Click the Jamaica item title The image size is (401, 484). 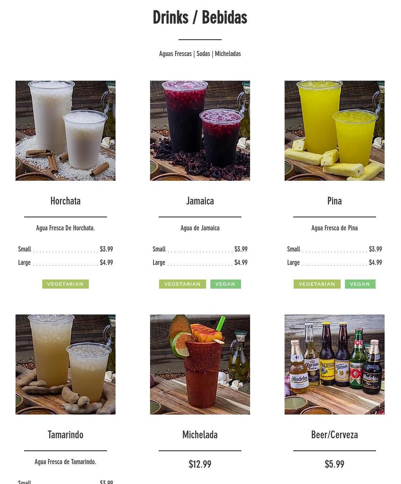tap(200, 201)
